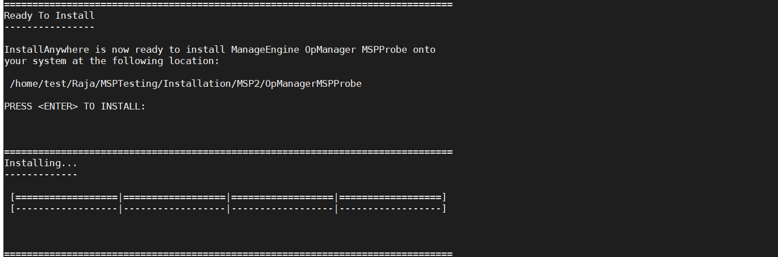
Task: Click the separator line above "Installing..."
Action: [228, 151]
